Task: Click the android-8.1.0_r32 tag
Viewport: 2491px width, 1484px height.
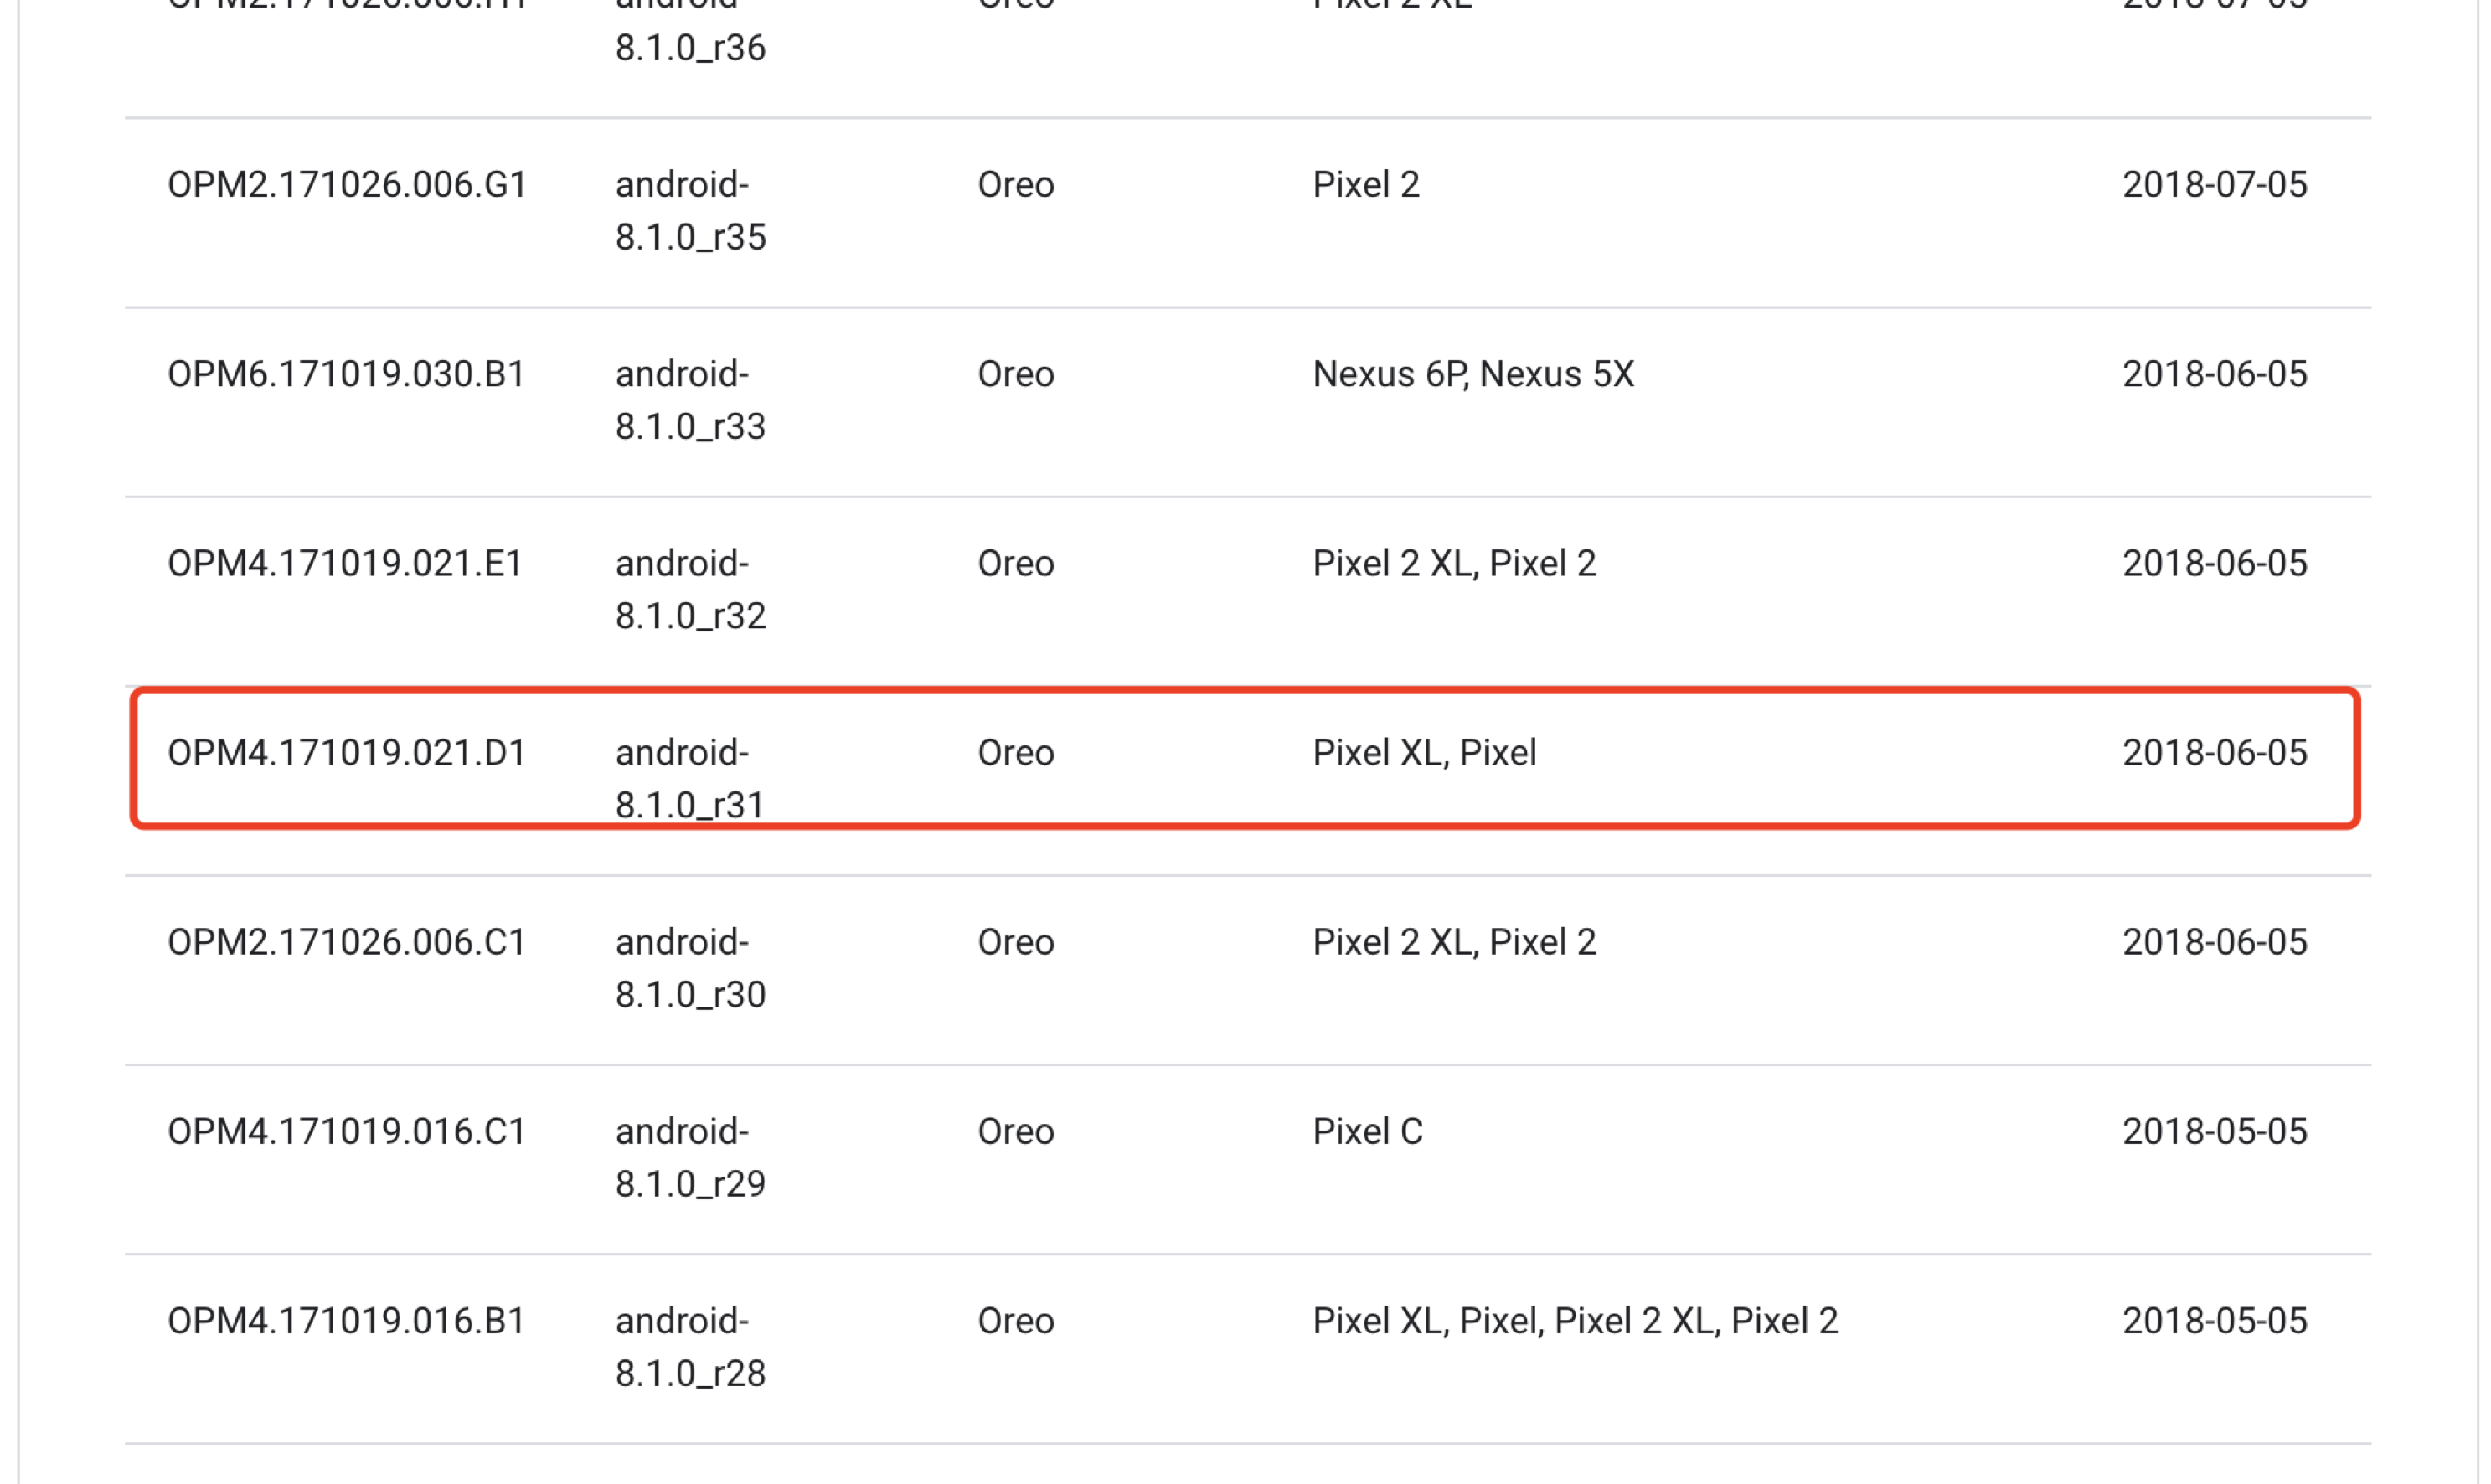Action: [691, 590]
